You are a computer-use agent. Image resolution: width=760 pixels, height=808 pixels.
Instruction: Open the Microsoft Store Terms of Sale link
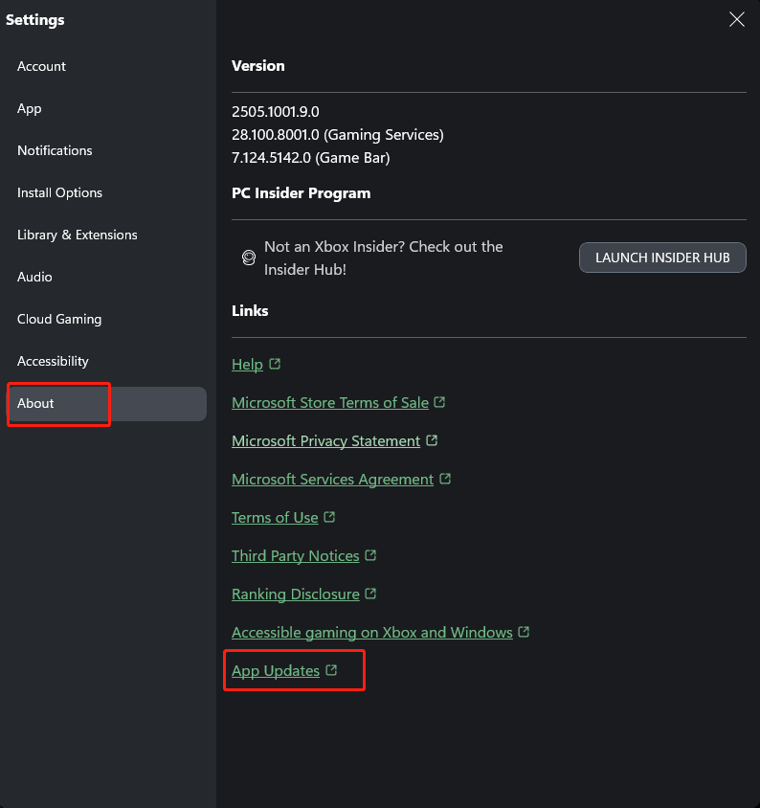[329, 402]
